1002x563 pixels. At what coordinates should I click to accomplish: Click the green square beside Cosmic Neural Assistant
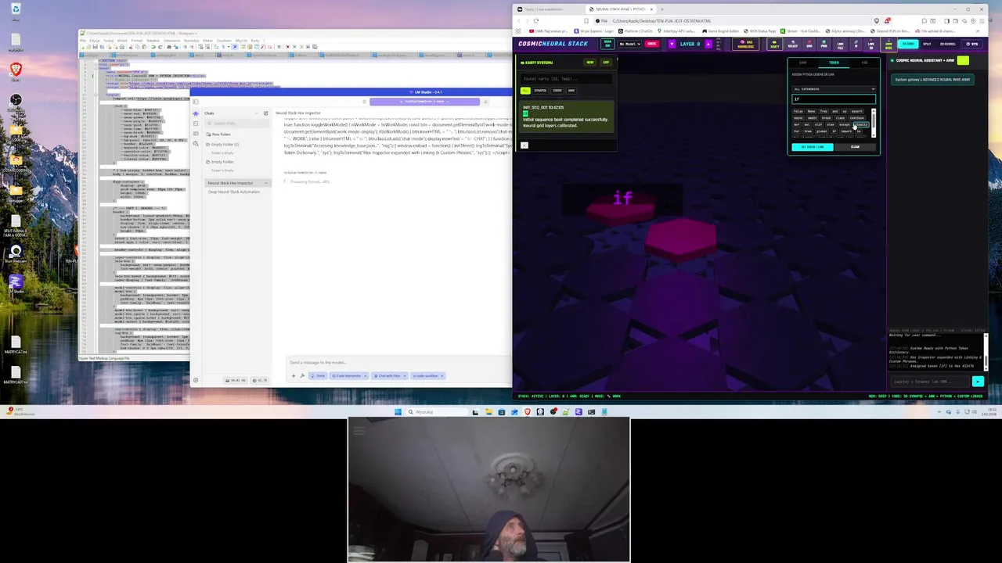[x=962, y=60]
